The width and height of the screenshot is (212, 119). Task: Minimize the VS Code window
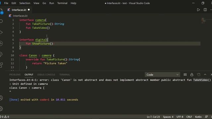coord(193,3)
